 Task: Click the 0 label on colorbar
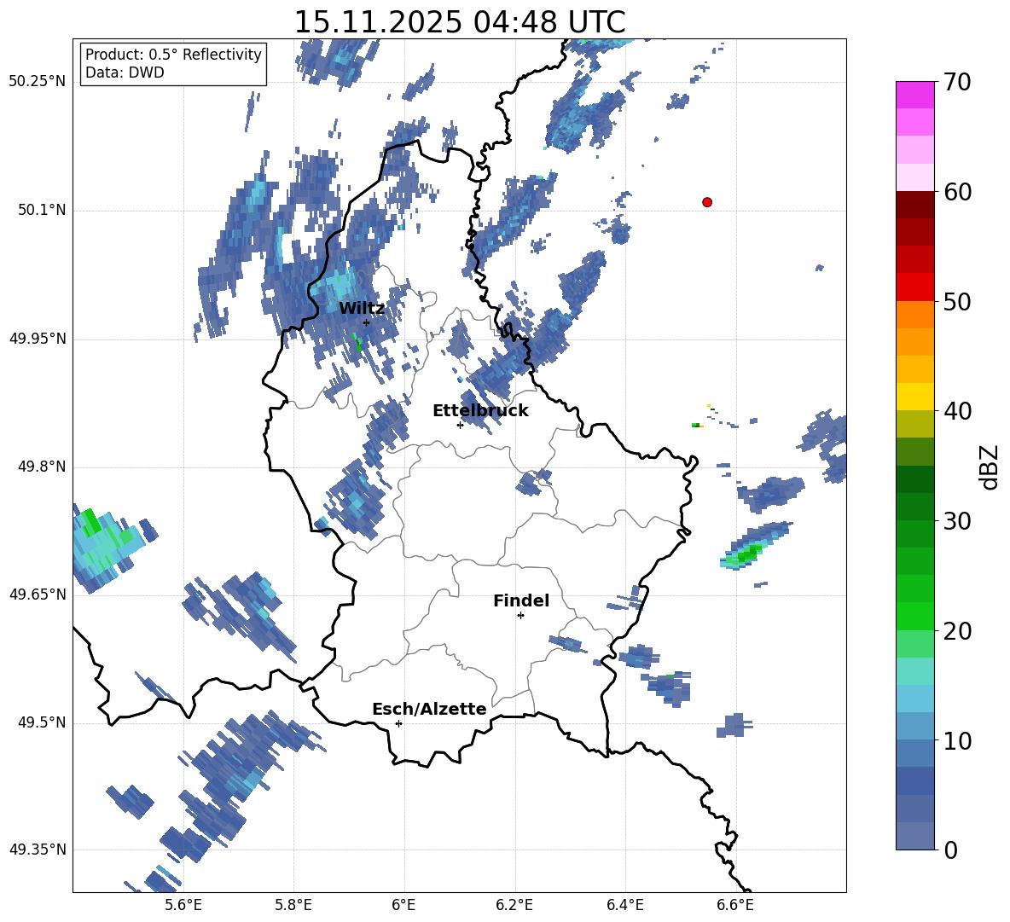tap(950, 850)
